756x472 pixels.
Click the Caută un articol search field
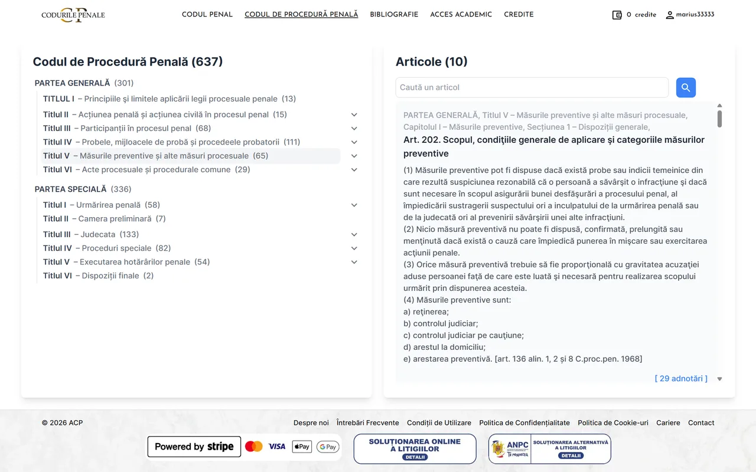532,87
